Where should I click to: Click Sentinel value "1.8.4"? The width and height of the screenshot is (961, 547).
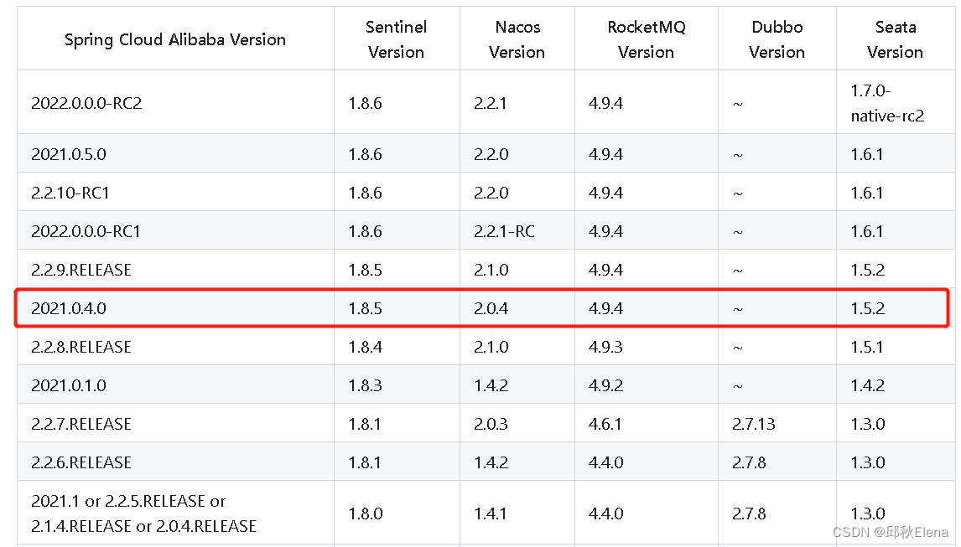pos(366,347)
